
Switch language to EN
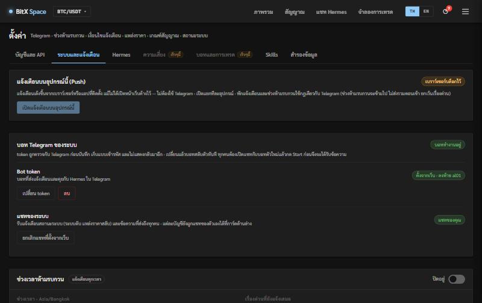[x=426, y=11]
